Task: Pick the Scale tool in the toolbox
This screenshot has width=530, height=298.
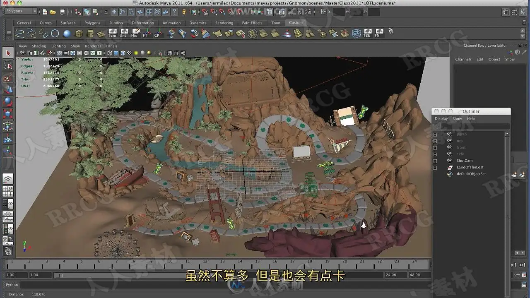Action: pyautogui.click(x=8, y=114)
